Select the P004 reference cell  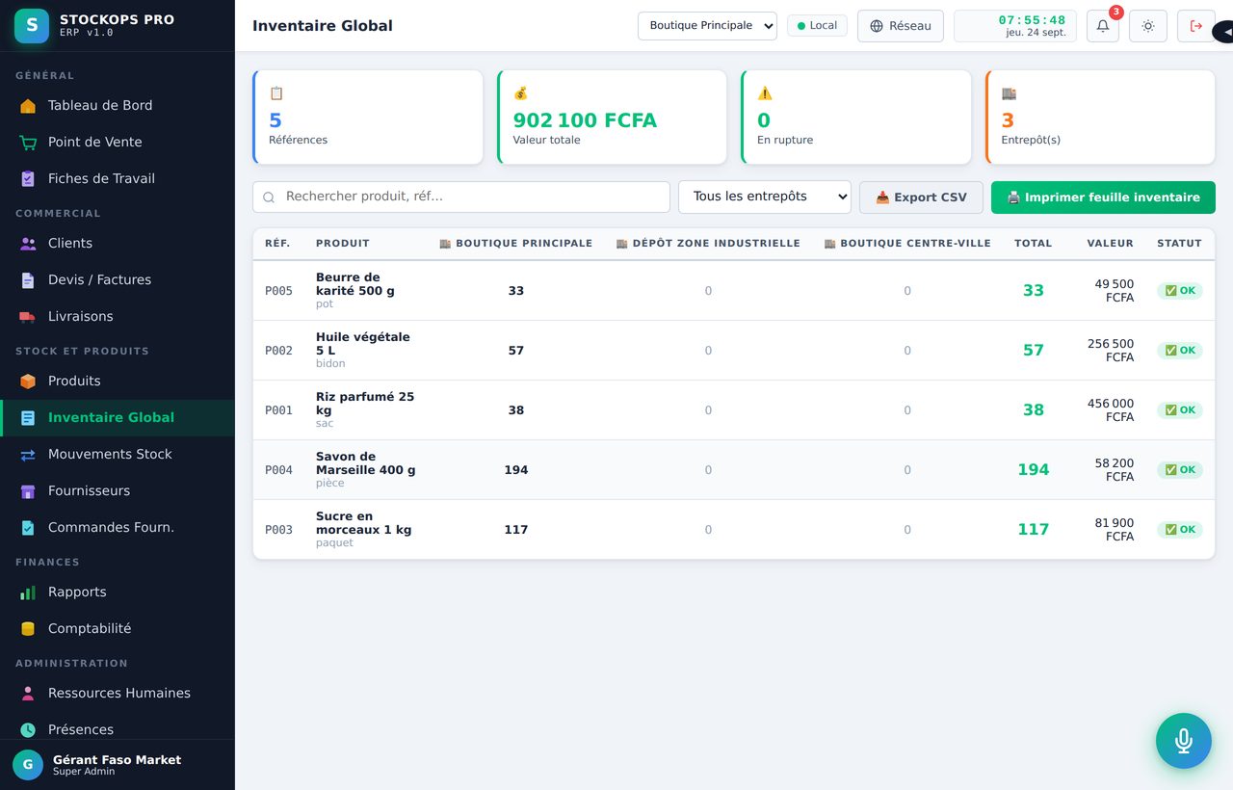[278, 470]
